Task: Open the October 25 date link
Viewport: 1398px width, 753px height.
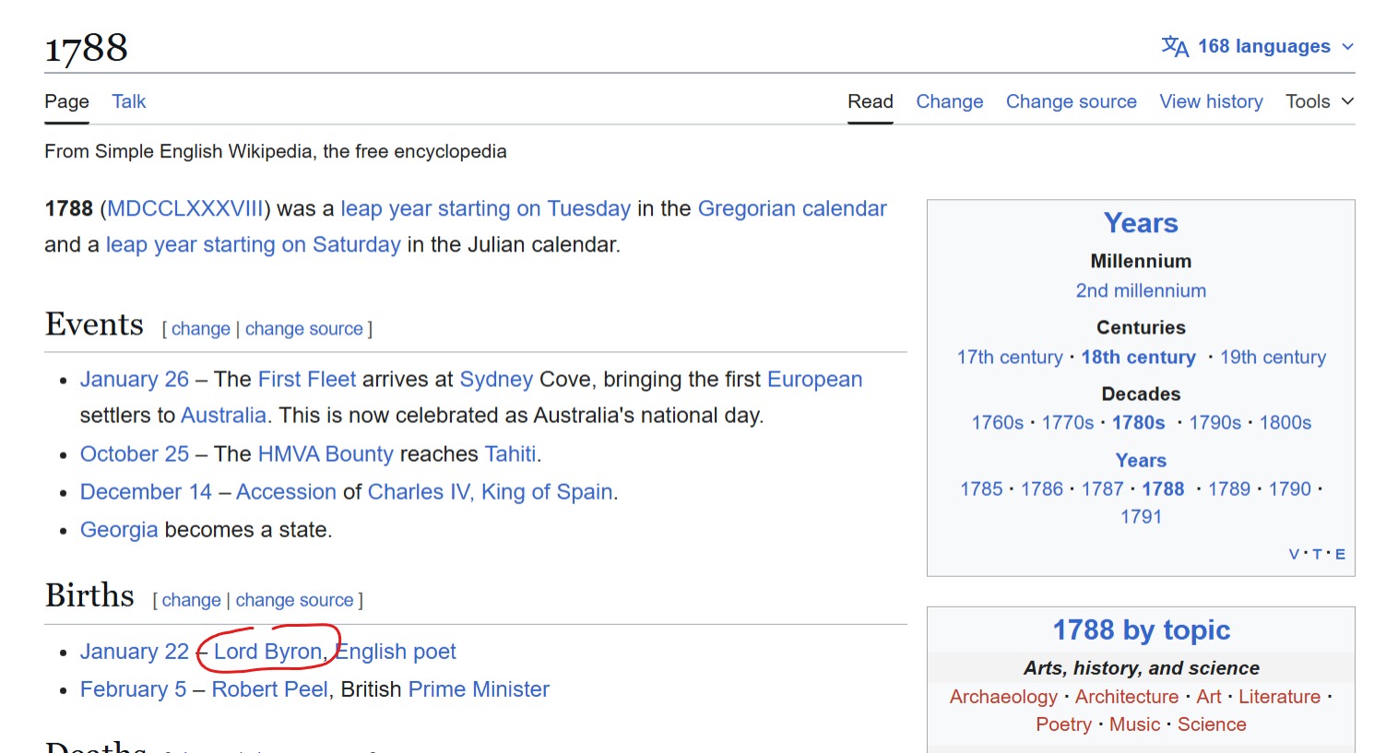Action: [135, 453]
